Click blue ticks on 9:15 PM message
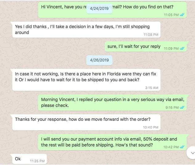 (182, 108)
